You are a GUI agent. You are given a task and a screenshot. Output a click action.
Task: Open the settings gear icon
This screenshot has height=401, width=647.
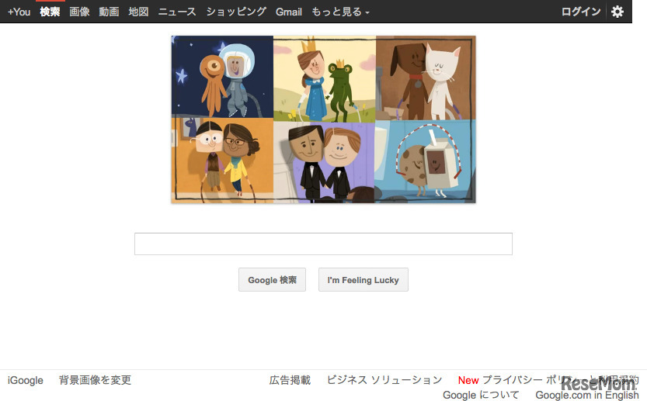click(x=617, y=12)
